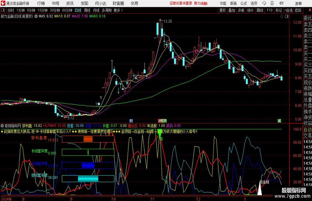The image size is (312, 201).
Task: Open the 市场 menu
Action: pyautogui.click(x=55, y=3)
